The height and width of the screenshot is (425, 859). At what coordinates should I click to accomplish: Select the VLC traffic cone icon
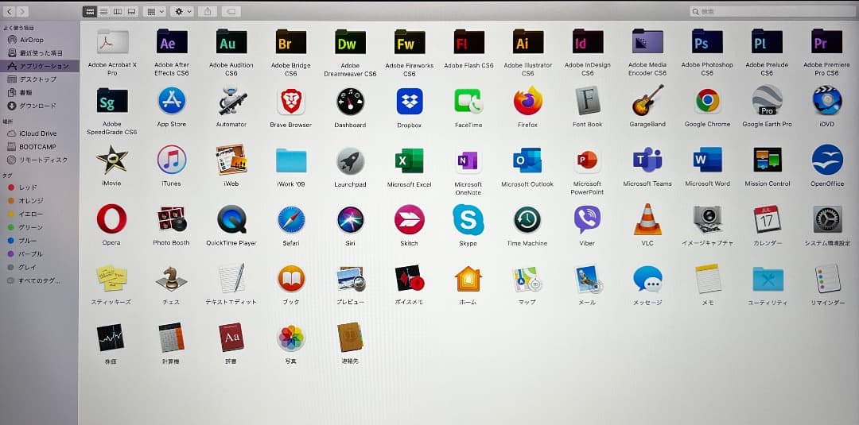click(x=647, y=218)
